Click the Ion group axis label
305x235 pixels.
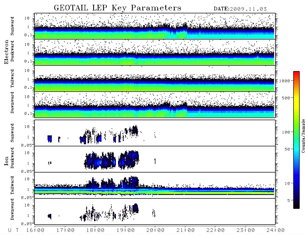point(6,161)
